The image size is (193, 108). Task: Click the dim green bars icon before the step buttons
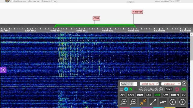(x=136, y=89)
